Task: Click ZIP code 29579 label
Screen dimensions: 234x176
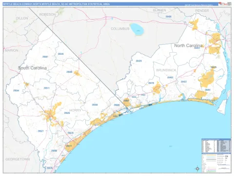Action: coord(71,133)
